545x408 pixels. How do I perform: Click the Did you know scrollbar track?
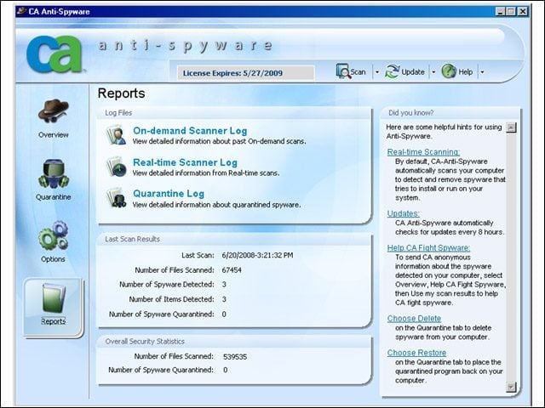coord(511,257)
